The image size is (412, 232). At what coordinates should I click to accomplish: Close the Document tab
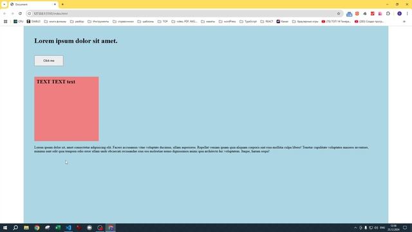point(55,5)
